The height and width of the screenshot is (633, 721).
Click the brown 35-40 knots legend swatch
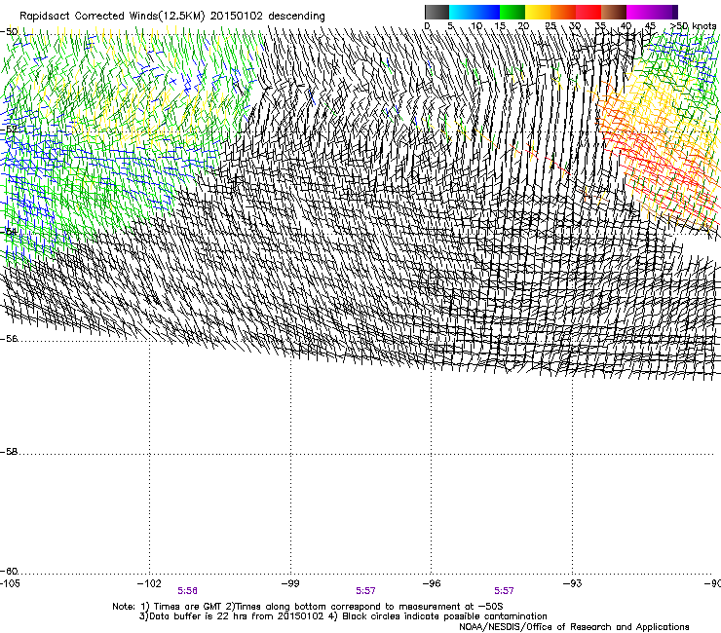(x=614, y=12)
